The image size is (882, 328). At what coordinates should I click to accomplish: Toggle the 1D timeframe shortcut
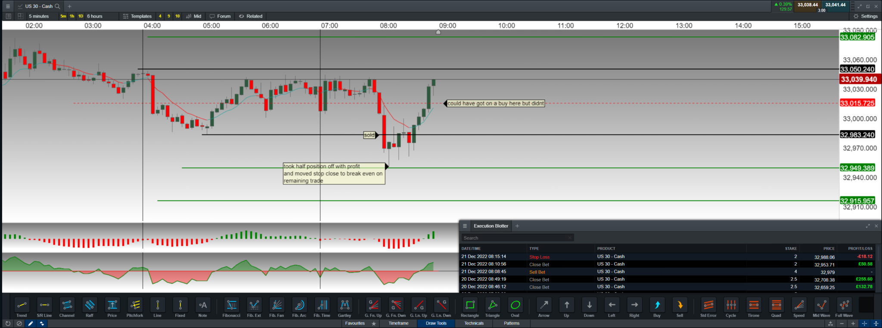coord(81,16)
